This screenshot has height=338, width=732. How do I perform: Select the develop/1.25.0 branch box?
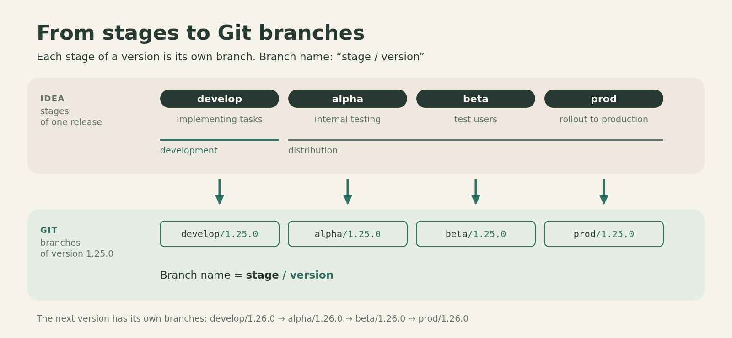click(x=220, y=234)
